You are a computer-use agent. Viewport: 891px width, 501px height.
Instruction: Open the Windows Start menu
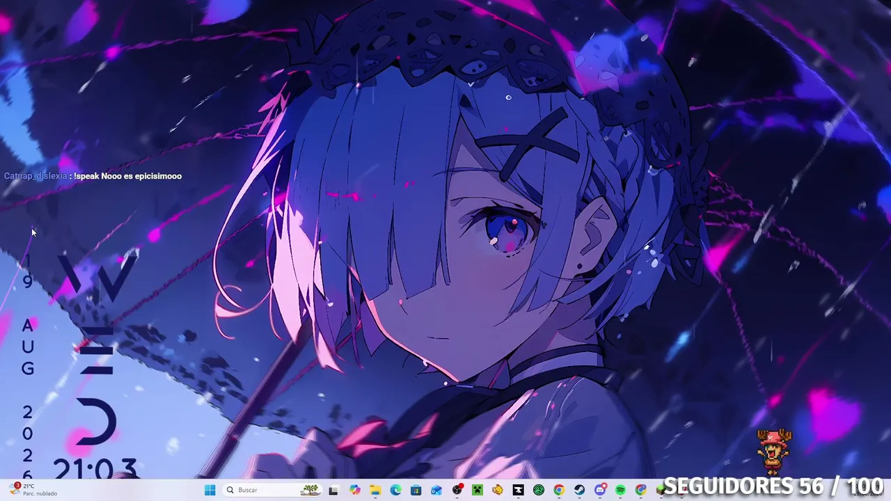(210, 490)
